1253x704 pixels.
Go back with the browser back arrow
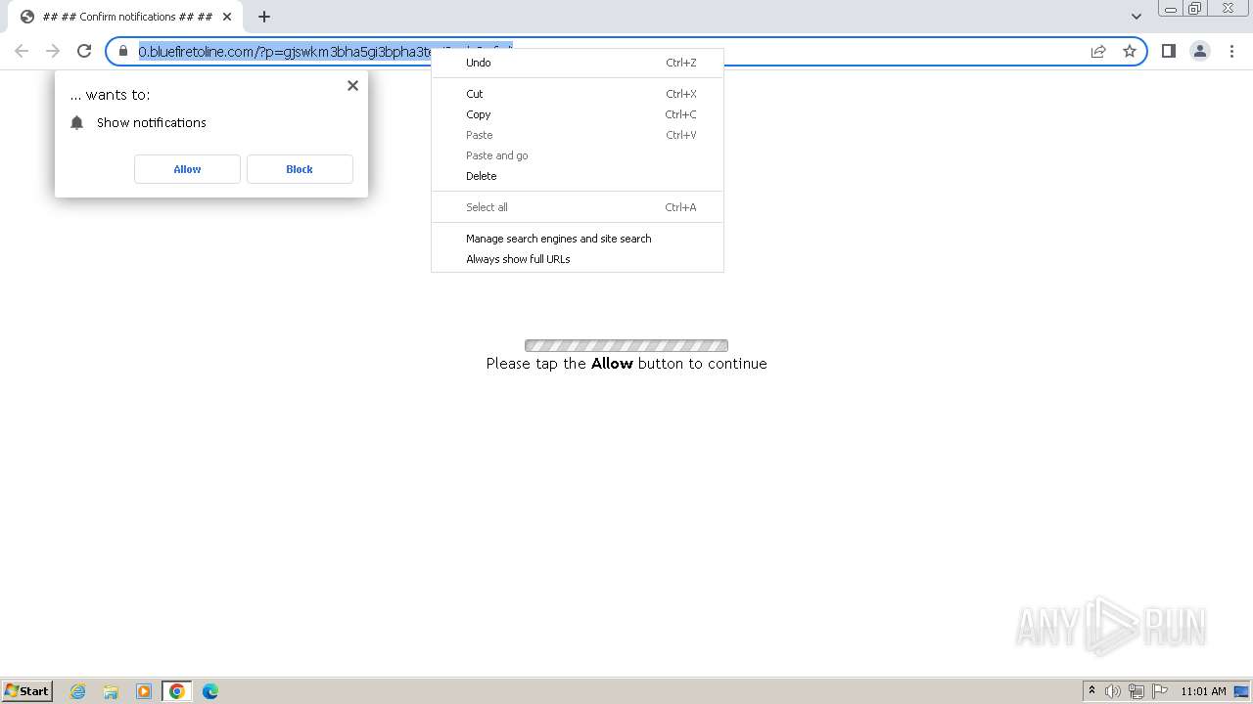[x=22, y=51]
